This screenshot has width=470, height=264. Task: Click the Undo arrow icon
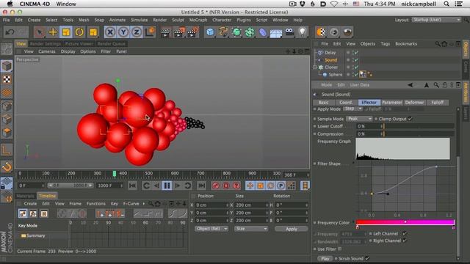coord(10,32)
